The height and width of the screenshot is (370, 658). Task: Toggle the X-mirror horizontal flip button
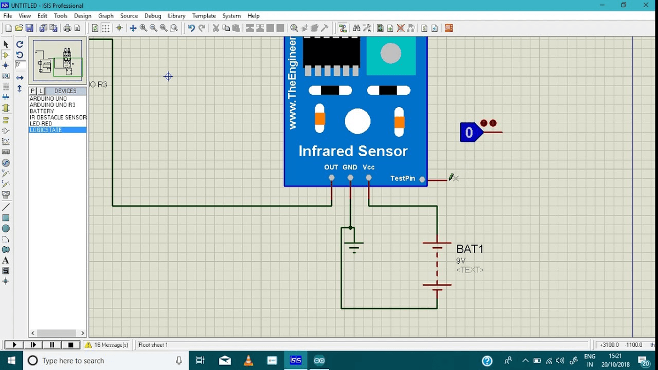click(x=20, y=78)
